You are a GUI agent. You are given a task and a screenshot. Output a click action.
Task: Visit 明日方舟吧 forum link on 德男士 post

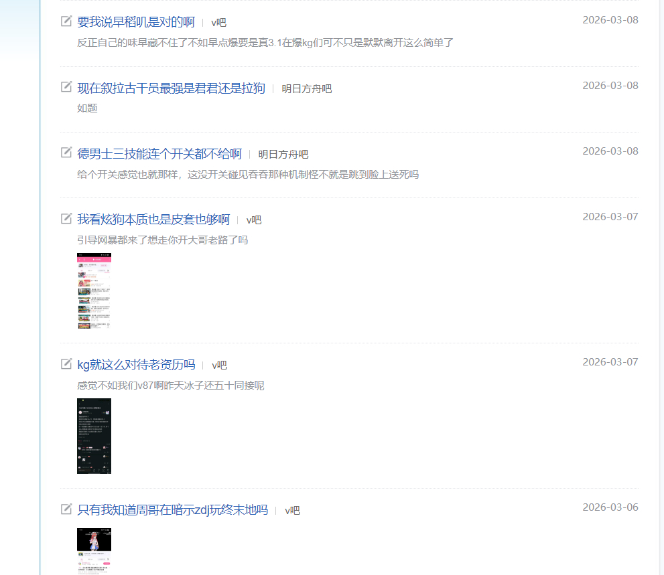pos(283,155)
